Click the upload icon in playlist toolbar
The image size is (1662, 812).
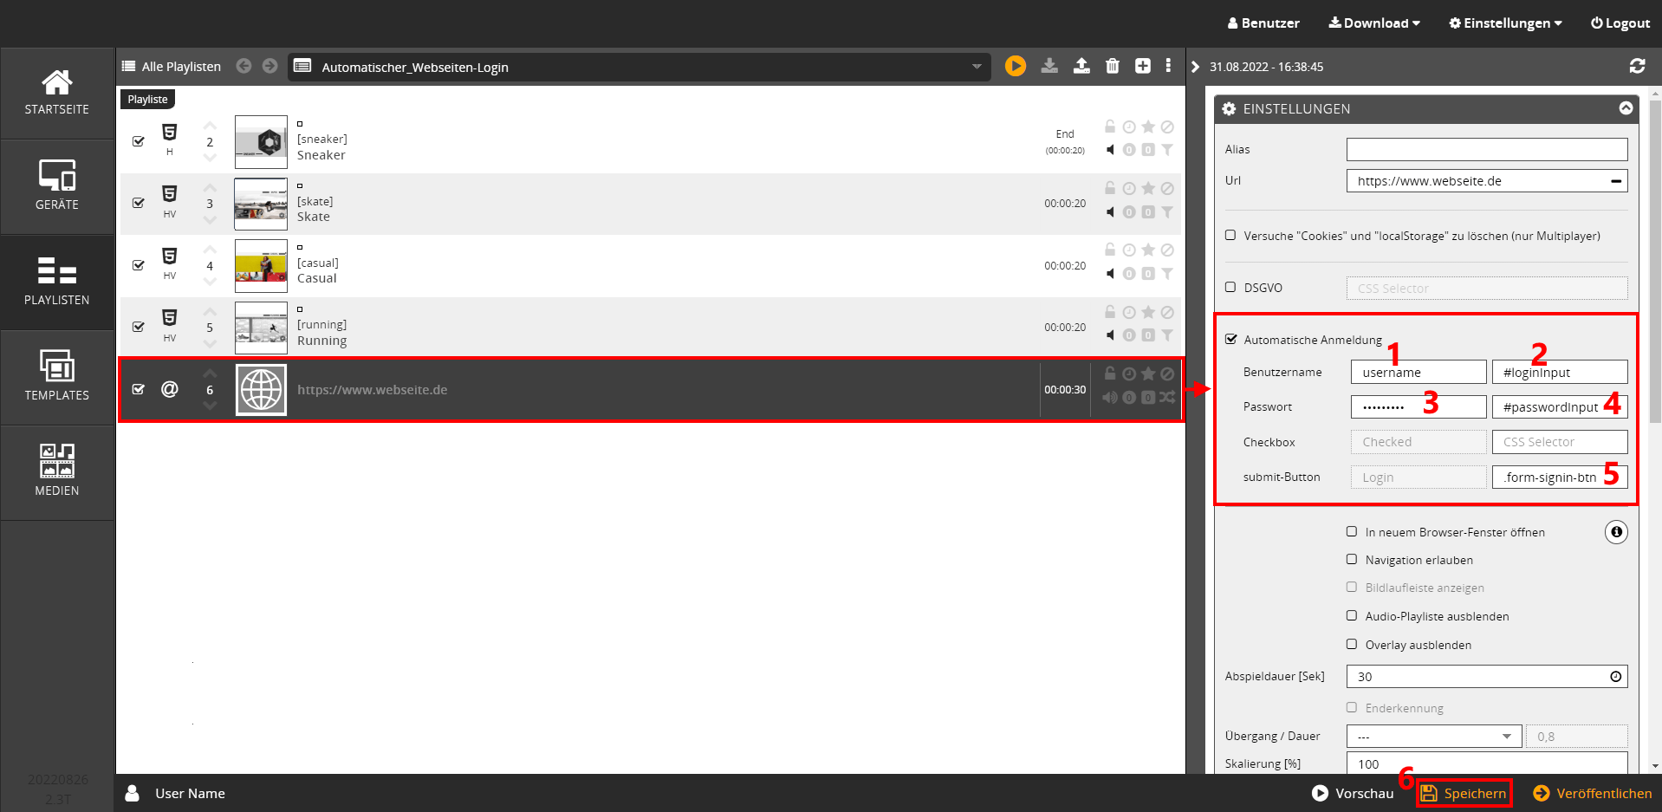(x=1081, y=66)
